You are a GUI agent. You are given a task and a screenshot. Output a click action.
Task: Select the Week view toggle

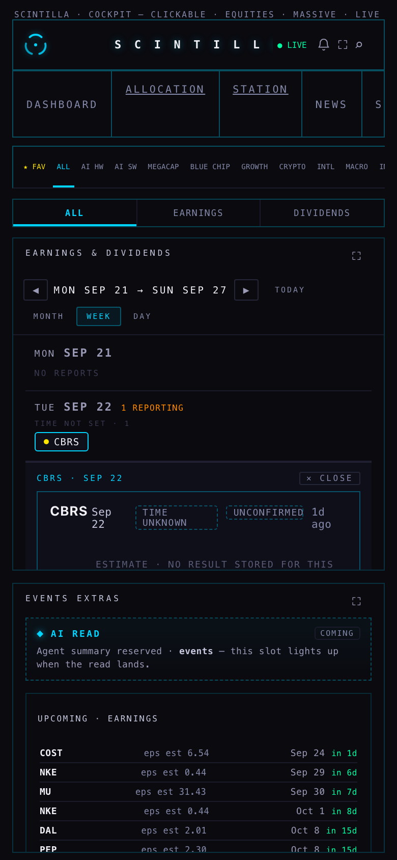[x=99, y=316]
